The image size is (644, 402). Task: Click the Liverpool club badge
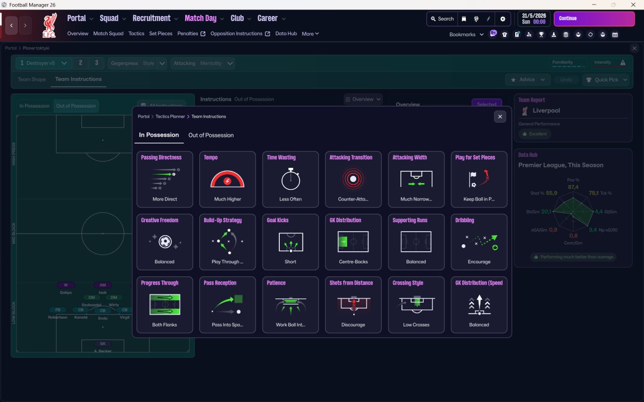49,25
